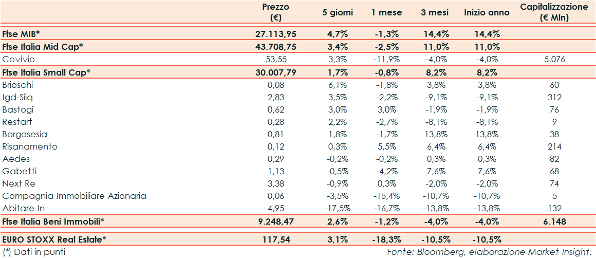Select the 'Ftse Italia Small Cap*' row label
This screenshot has width=596, height=258.
point(46,72)
